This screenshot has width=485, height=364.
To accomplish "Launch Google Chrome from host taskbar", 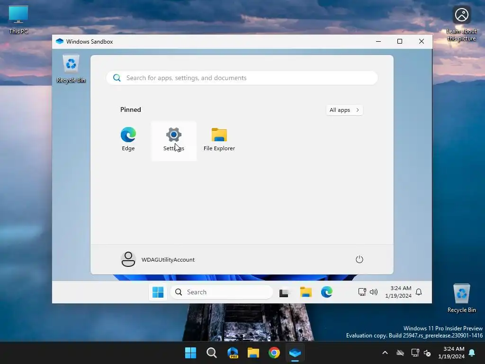I will click(x=274, y=353).
